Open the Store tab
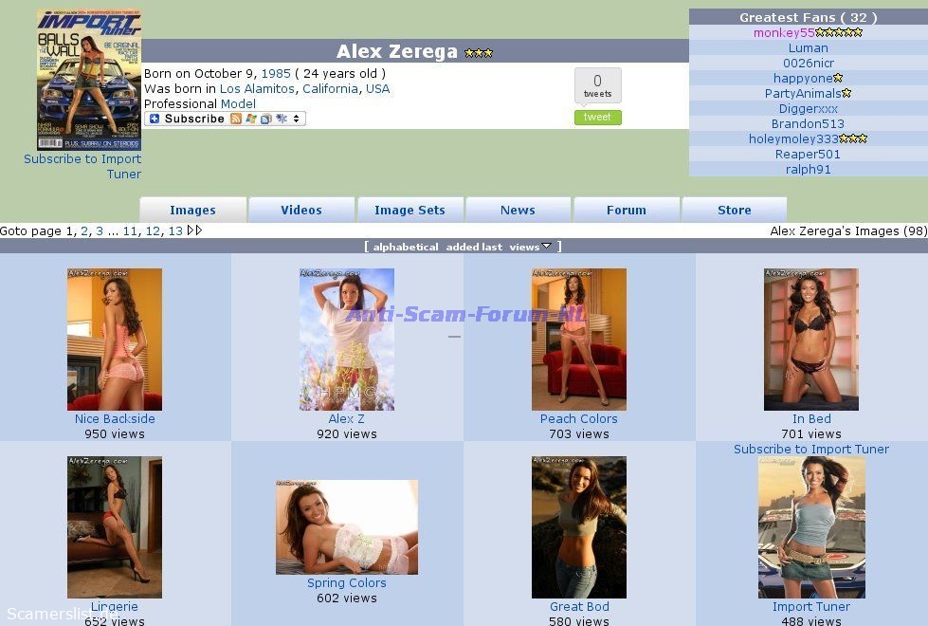The height and width of the screenshot is (626, 928). (734, 211)
